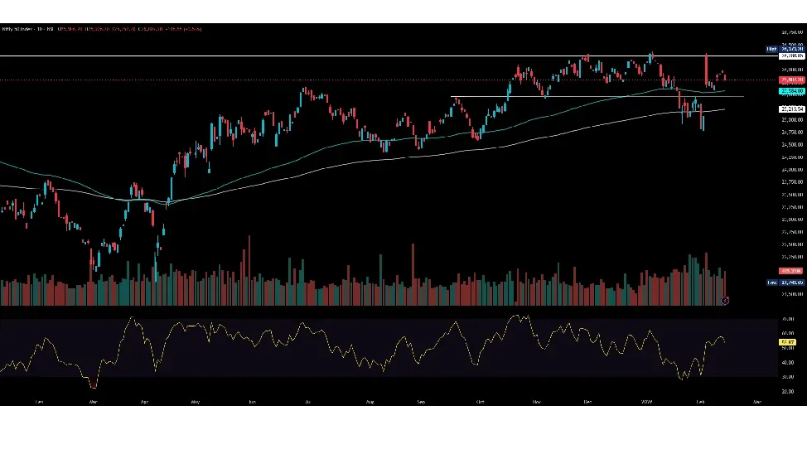
Task: Click the Oct label on the time axis
Action: coord(479,402)
